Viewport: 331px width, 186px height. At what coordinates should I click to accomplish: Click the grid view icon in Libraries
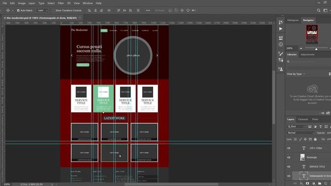coord(330,74)
